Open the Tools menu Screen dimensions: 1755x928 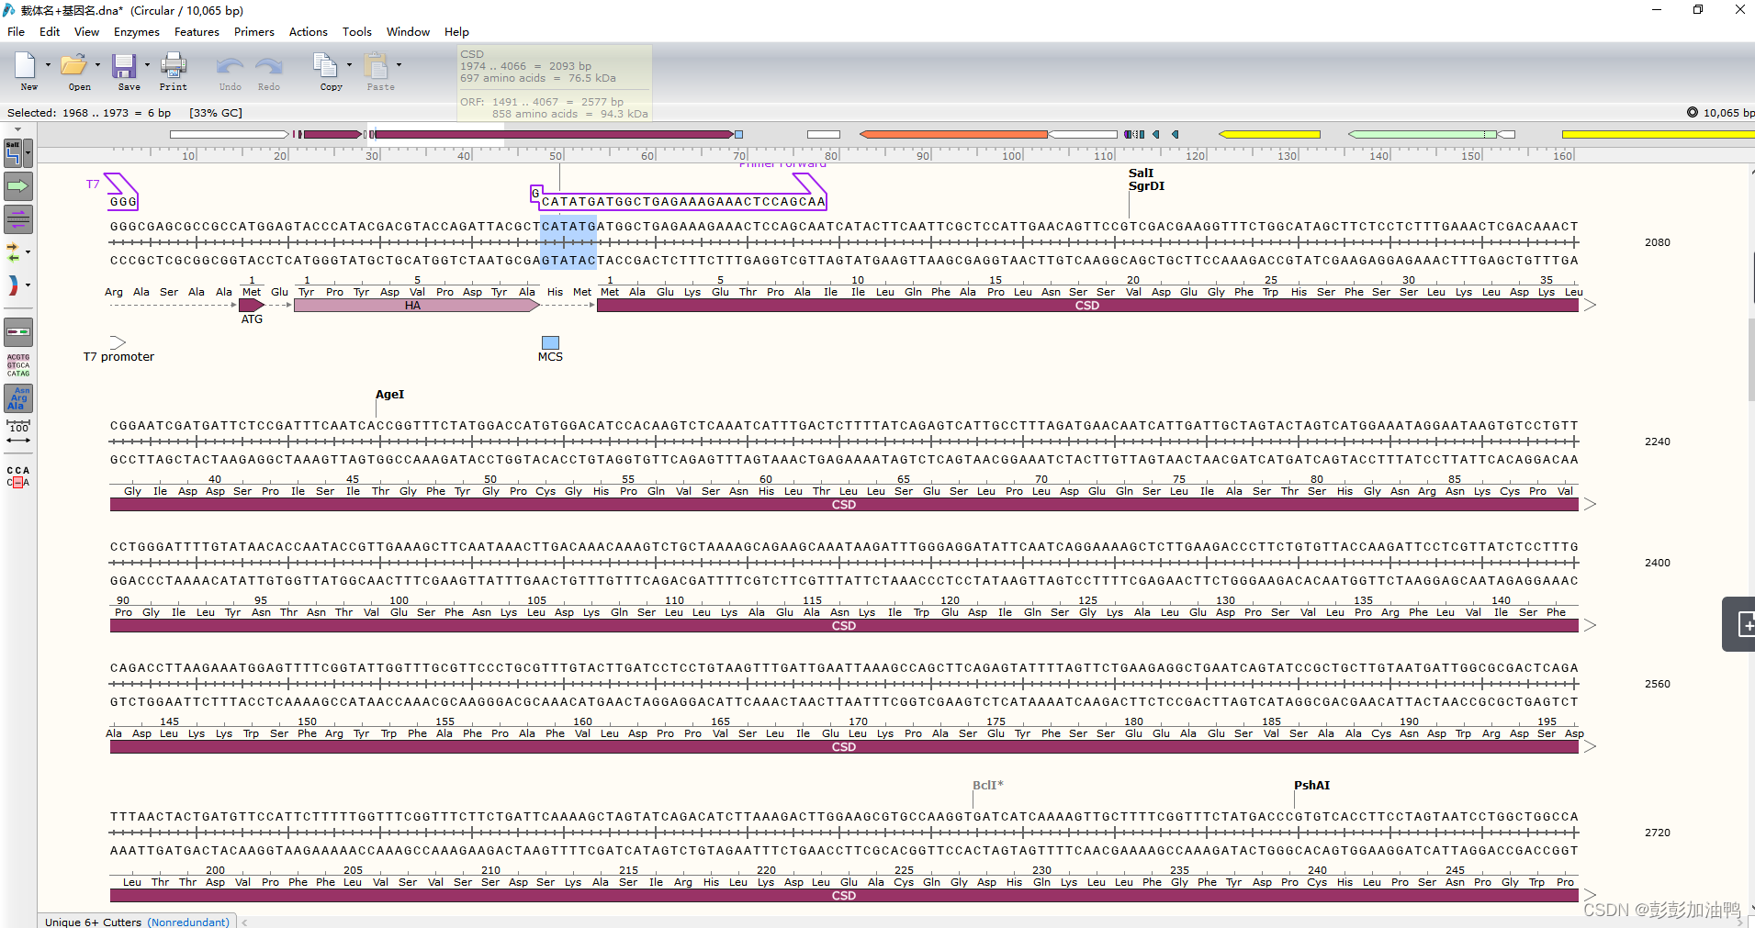pos(357,31)
